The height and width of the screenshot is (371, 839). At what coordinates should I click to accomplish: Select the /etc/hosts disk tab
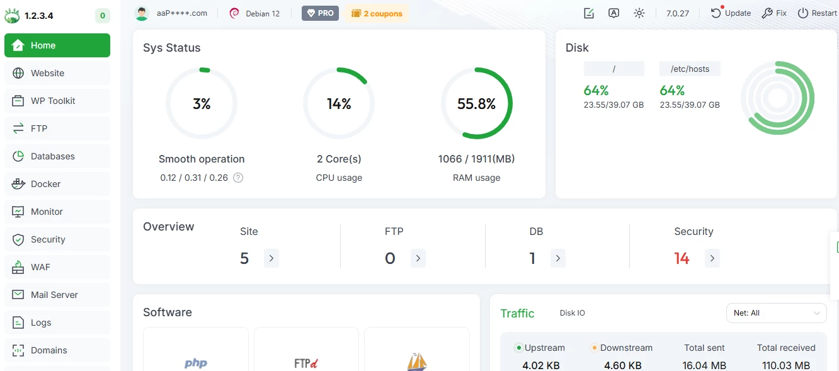click(x=690, y=69)
